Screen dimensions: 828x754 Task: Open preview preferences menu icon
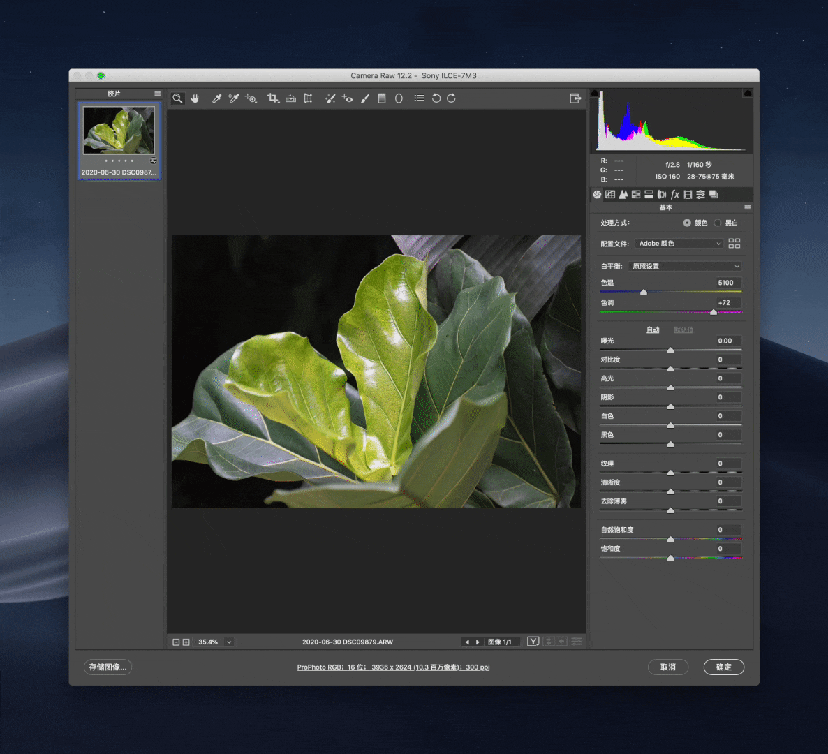click(x=577, y=642)
